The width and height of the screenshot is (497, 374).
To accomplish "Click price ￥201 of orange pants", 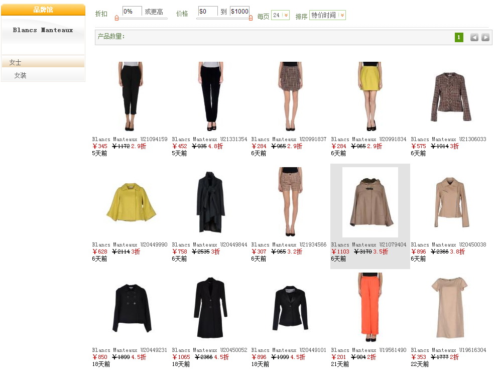I will (339, 357).
